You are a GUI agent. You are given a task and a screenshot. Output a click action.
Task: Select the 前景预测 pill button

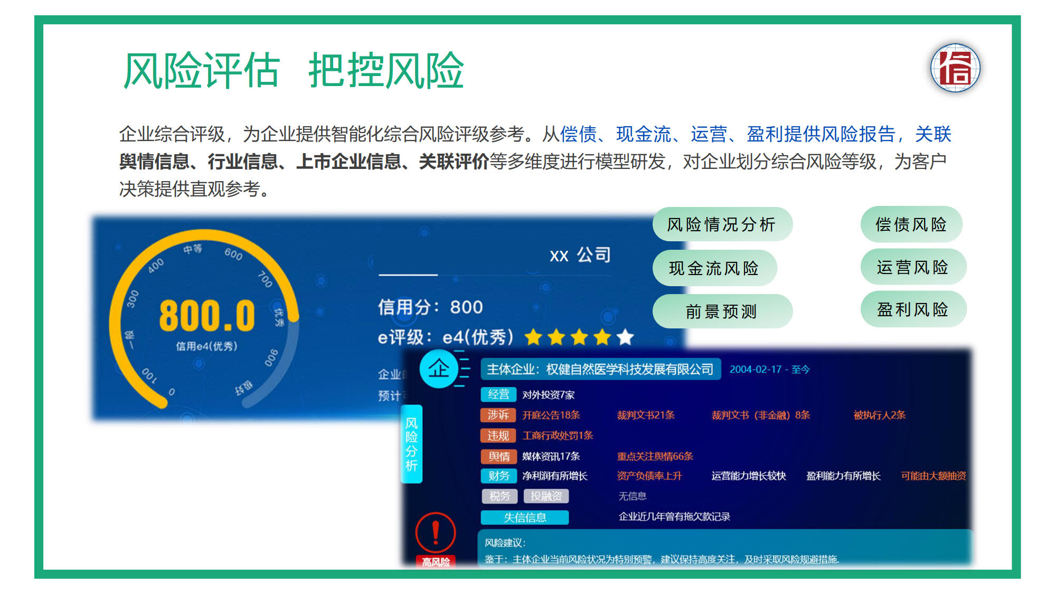[x=722, y=312]
